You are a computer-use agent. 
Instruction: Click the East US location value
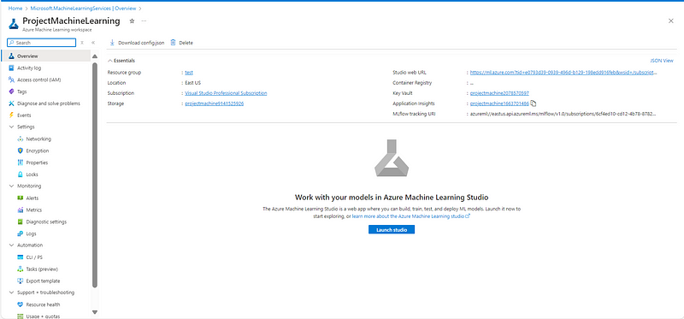(x=193, y=83)
